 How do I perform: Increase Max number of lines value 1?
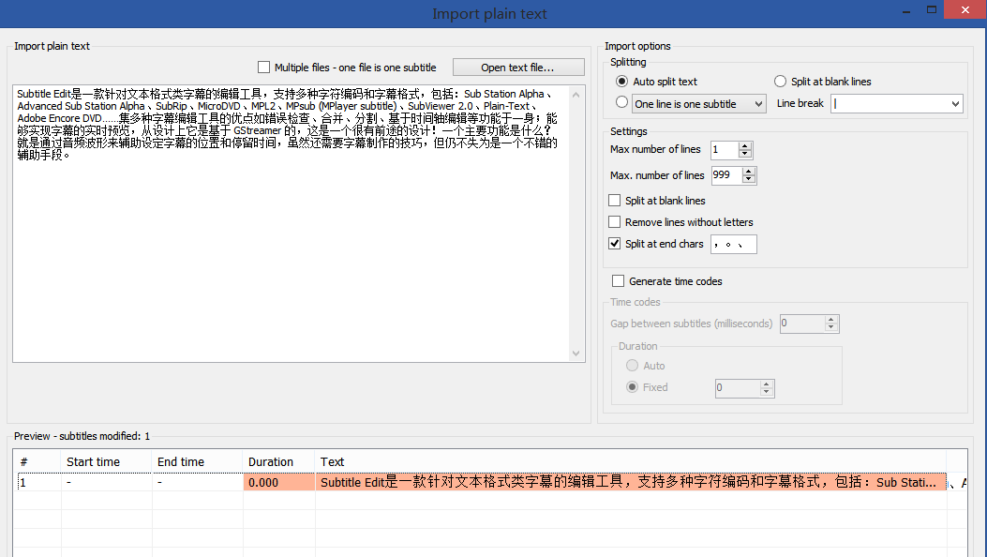745,146
